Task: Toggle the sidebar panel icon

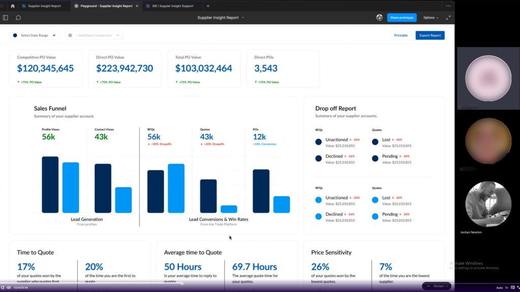Action: 6,18
